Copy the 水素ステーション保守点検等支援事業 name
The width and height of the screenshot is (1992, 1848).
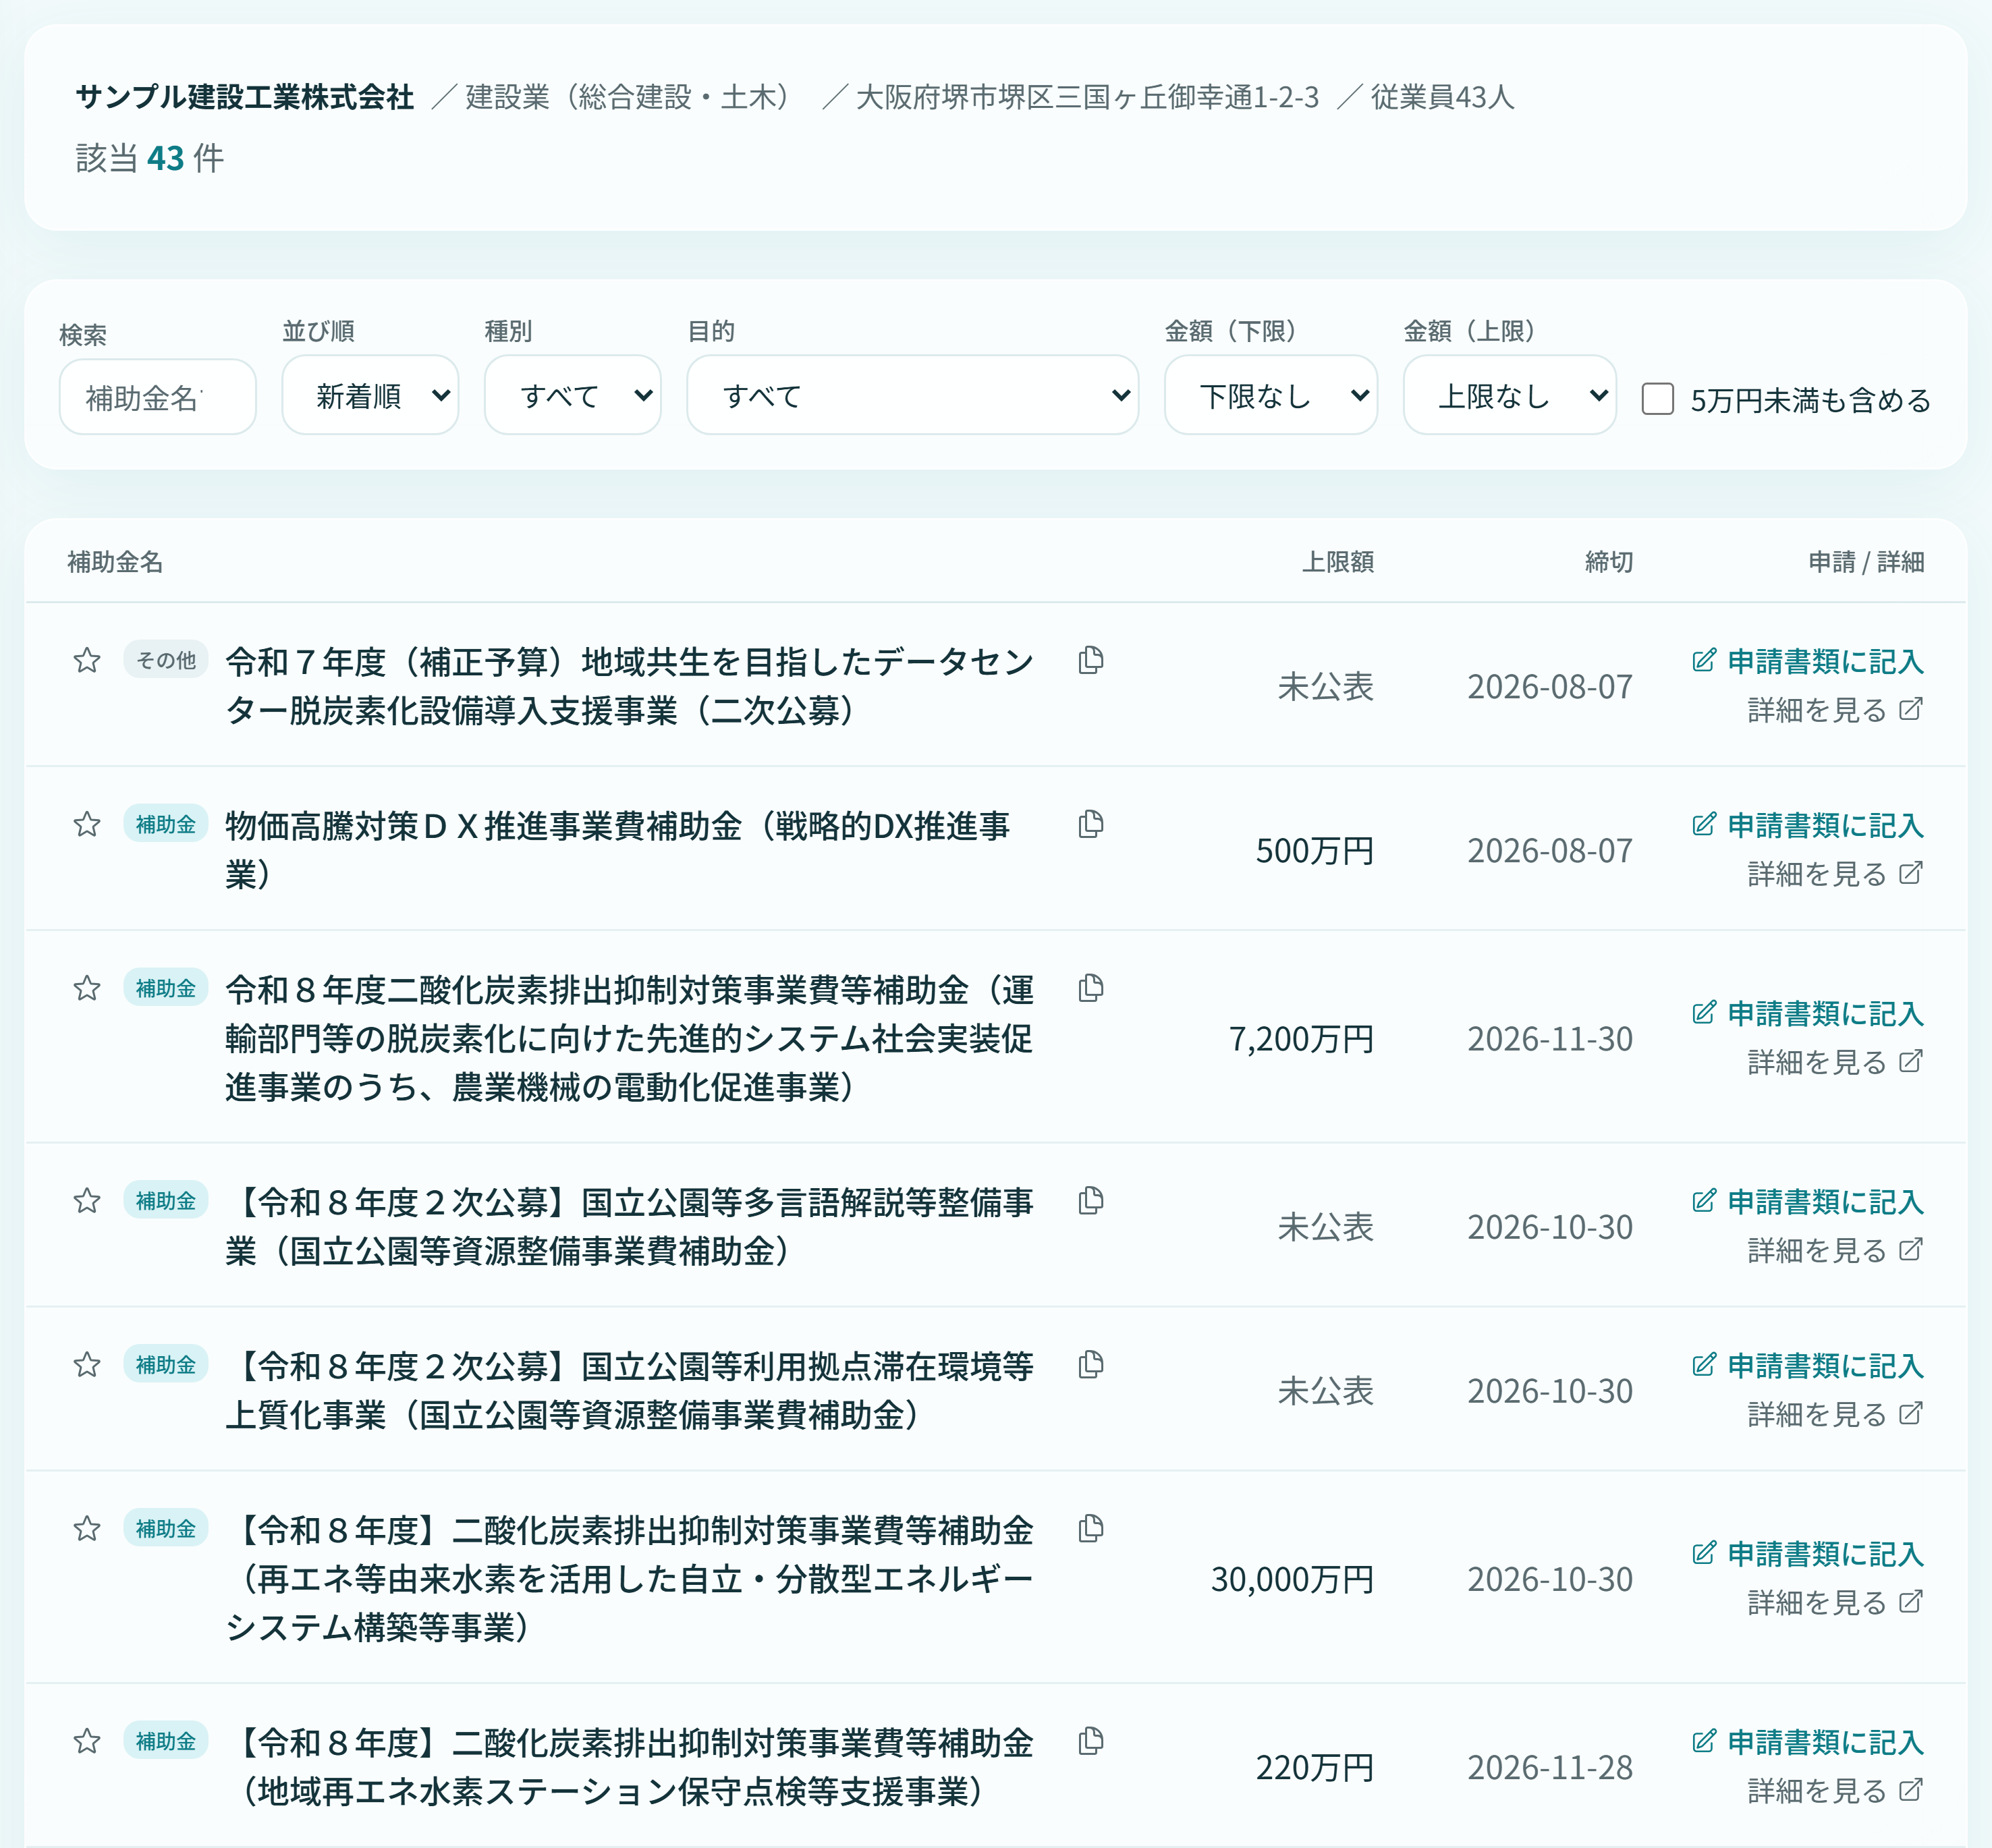coord(1091,1741)
